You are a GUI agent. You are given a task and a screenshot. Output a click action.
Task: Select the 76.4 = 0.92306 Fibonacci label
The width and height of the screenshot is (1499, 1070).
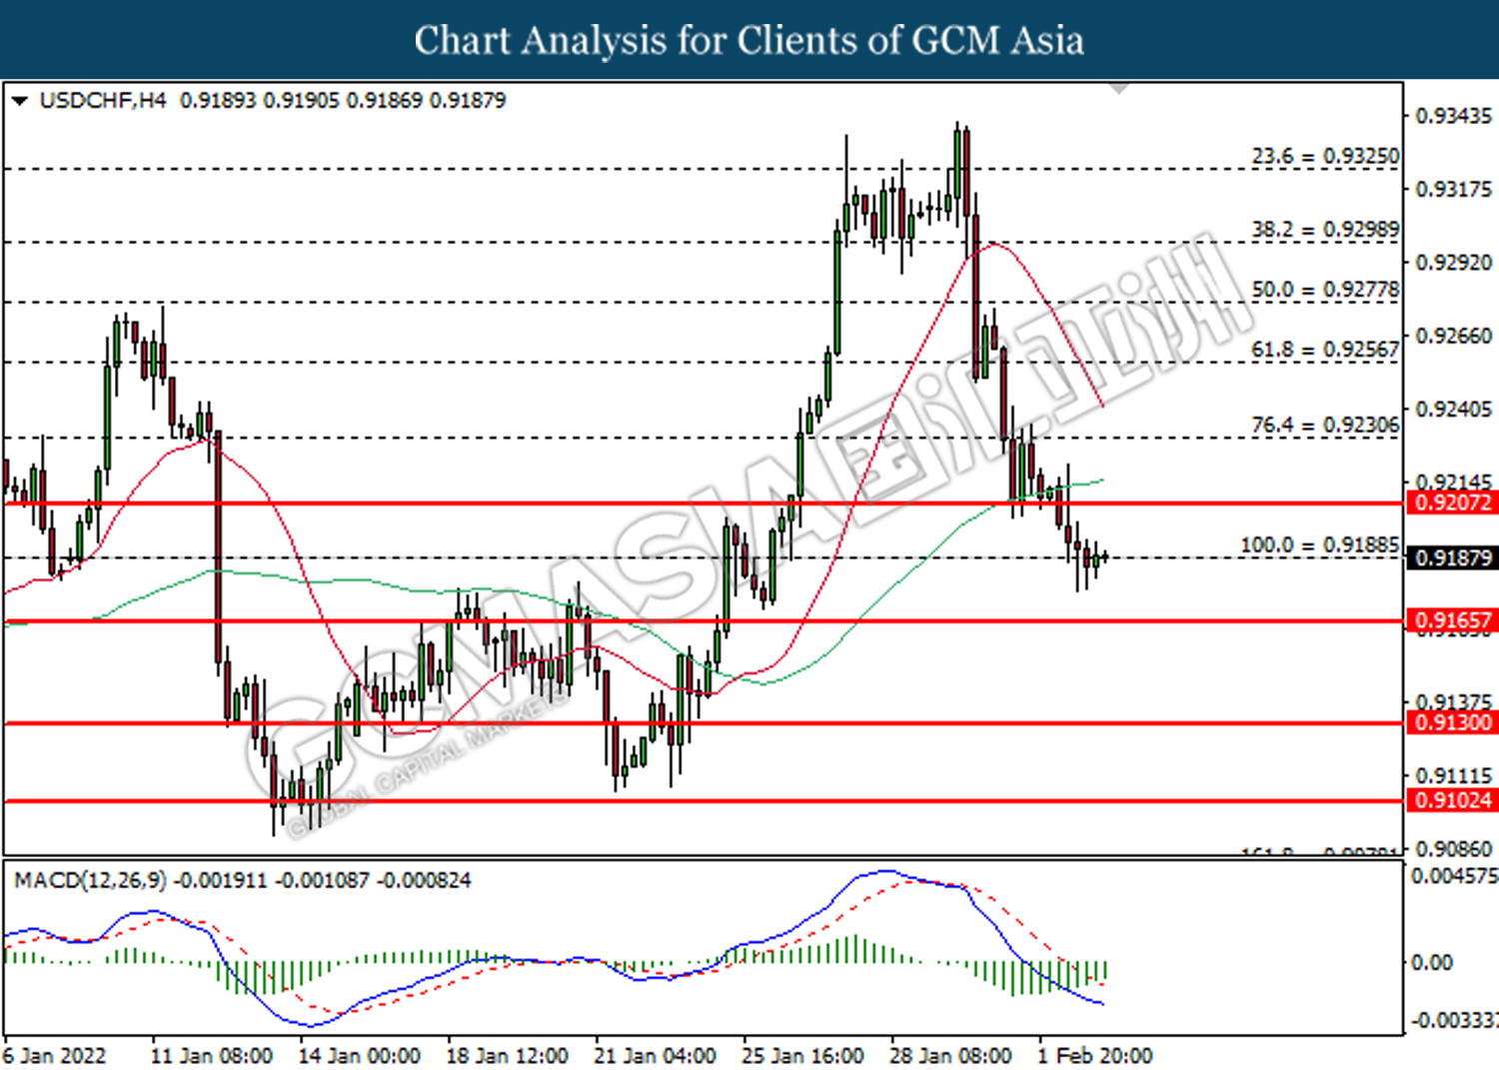click(x=1325, y=426)
